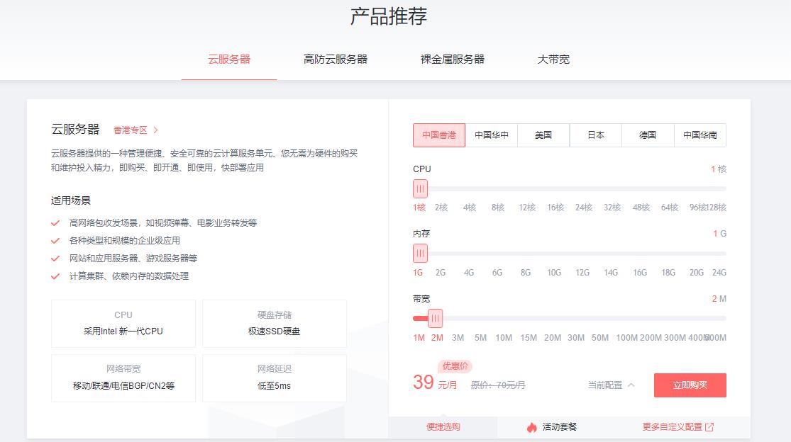
Task: Switch to the 大带宽 tab
Action: tap(553, 59)
